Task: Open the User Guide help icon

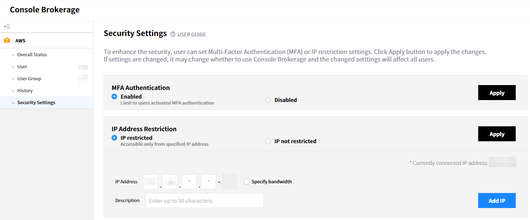Action: coord(173,34)
